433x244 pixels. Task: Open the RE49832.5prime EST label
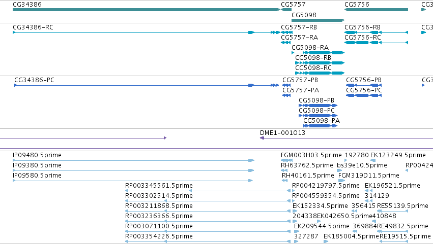402,227
